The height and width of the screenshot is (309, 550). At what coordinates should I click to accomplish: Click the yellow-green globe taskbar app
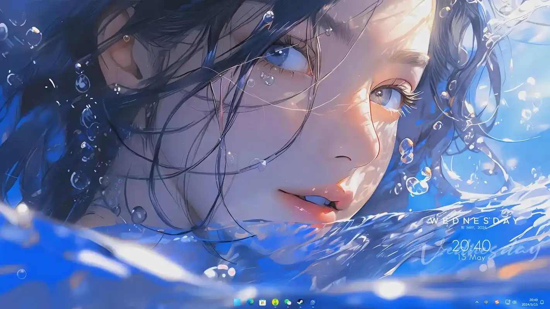point(275,302)
